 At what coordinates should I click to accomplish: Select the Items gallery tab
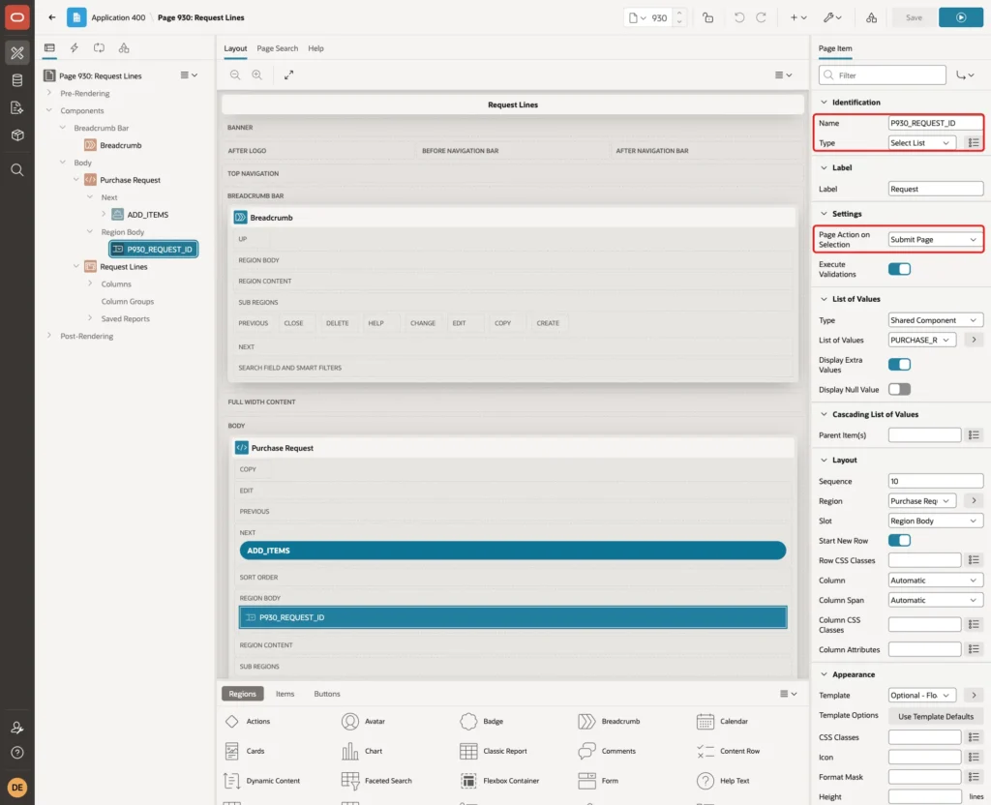[x=285, y=694]
